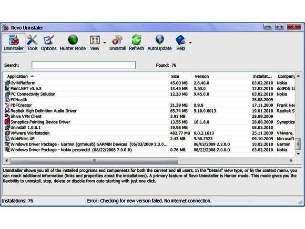Click the Uninstall toolbar icon

117,42
